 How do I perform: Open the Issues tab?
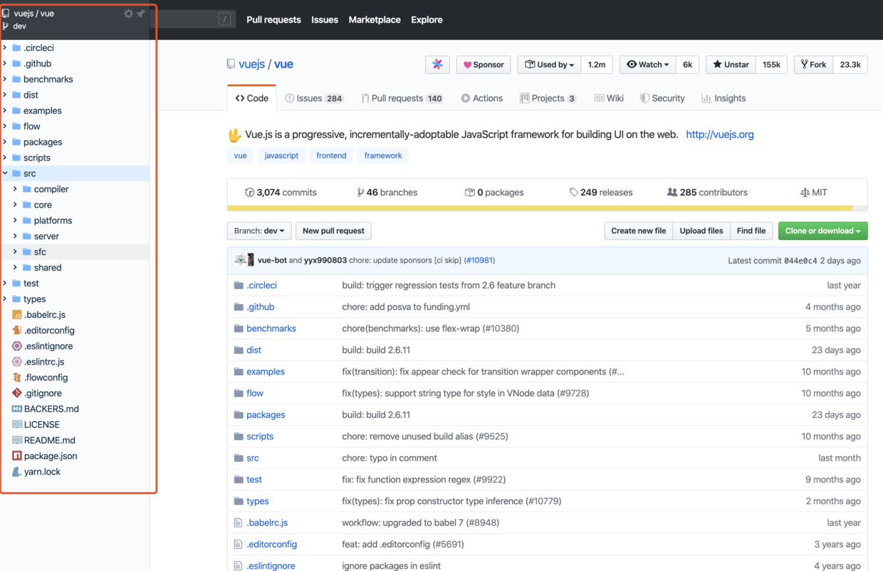click(x=314, y=98)
